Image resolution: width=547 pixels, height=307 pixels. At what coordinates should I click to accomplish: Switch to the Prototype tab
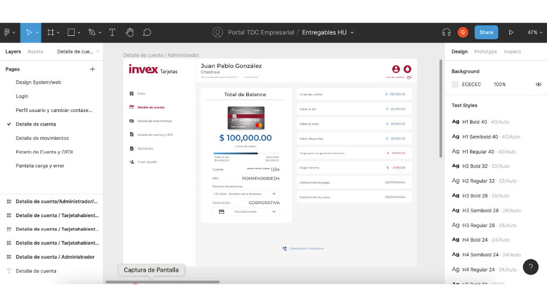coord(485,52)
